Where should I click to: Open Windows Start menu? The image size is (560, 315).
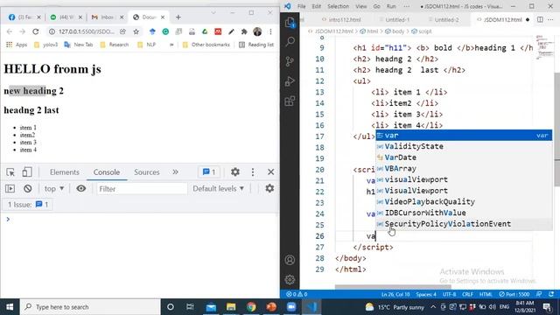10,307
